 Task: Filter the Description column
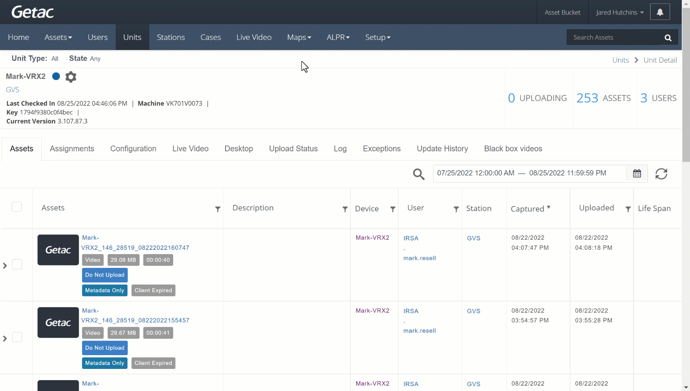pos(345,209)
